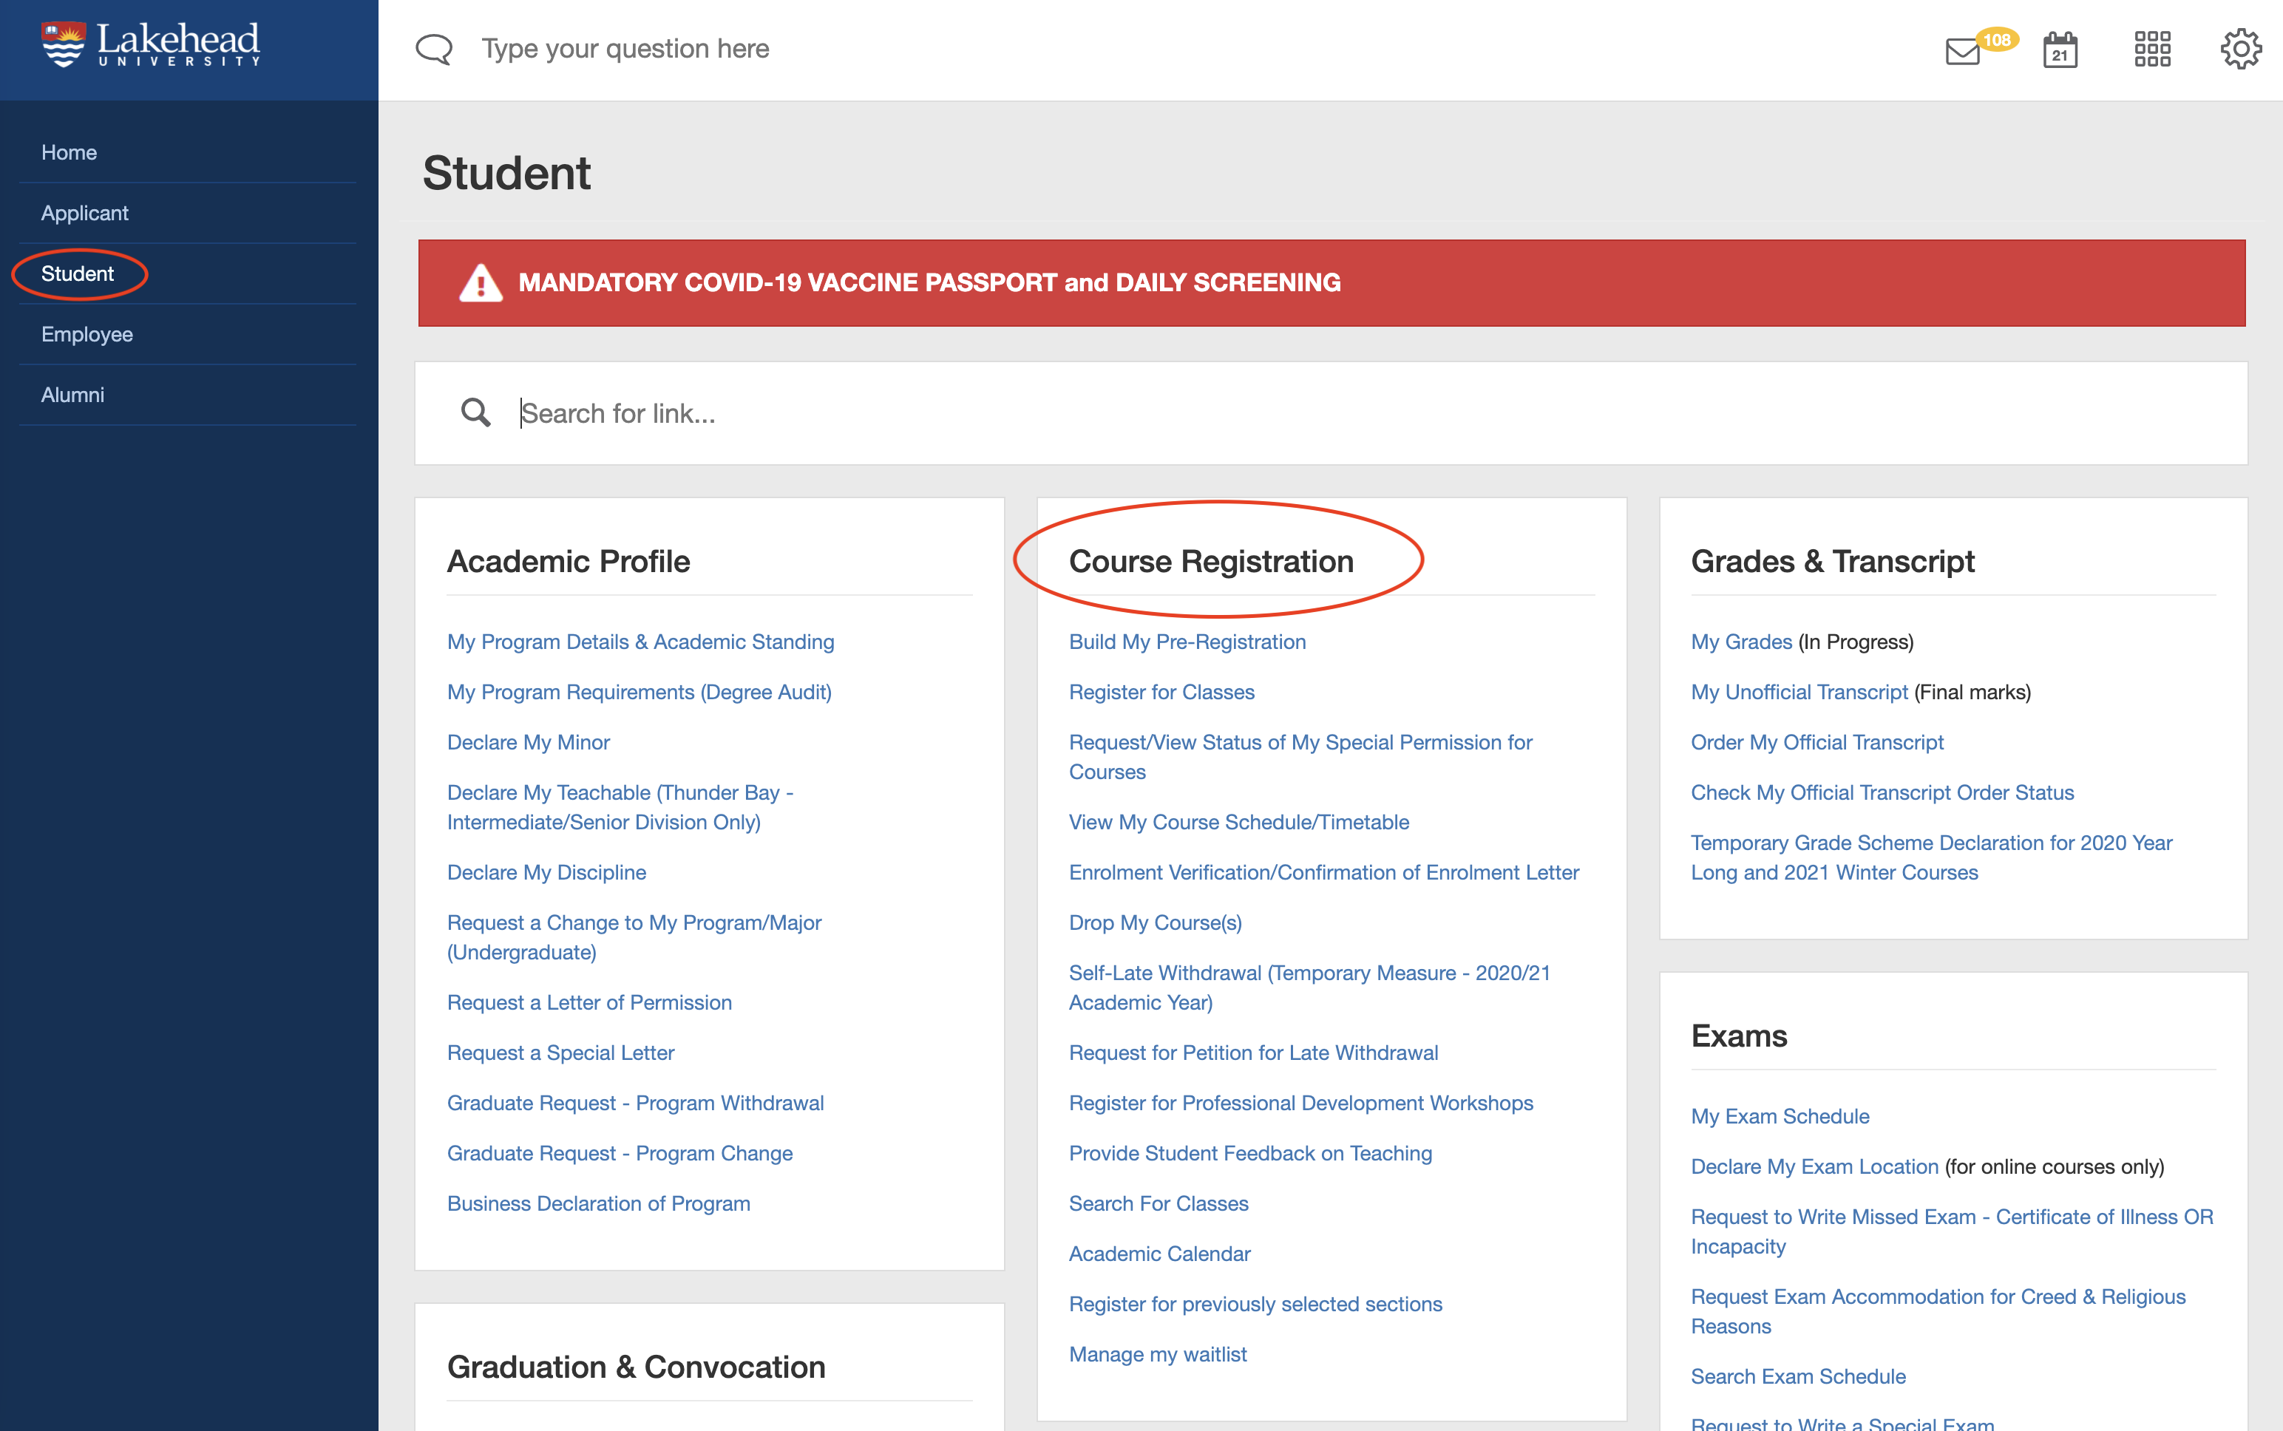Select Home in the sidebar
Screen dimensions: 2283x1431
tap(69, 152)
